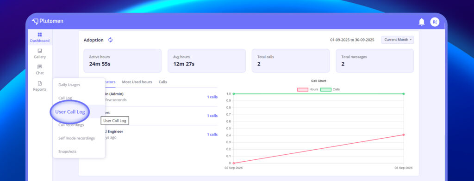This screenshot has width=474, height=181.
Task: Select Snapshots from Reports submenu
Action: tap(67, 152)
